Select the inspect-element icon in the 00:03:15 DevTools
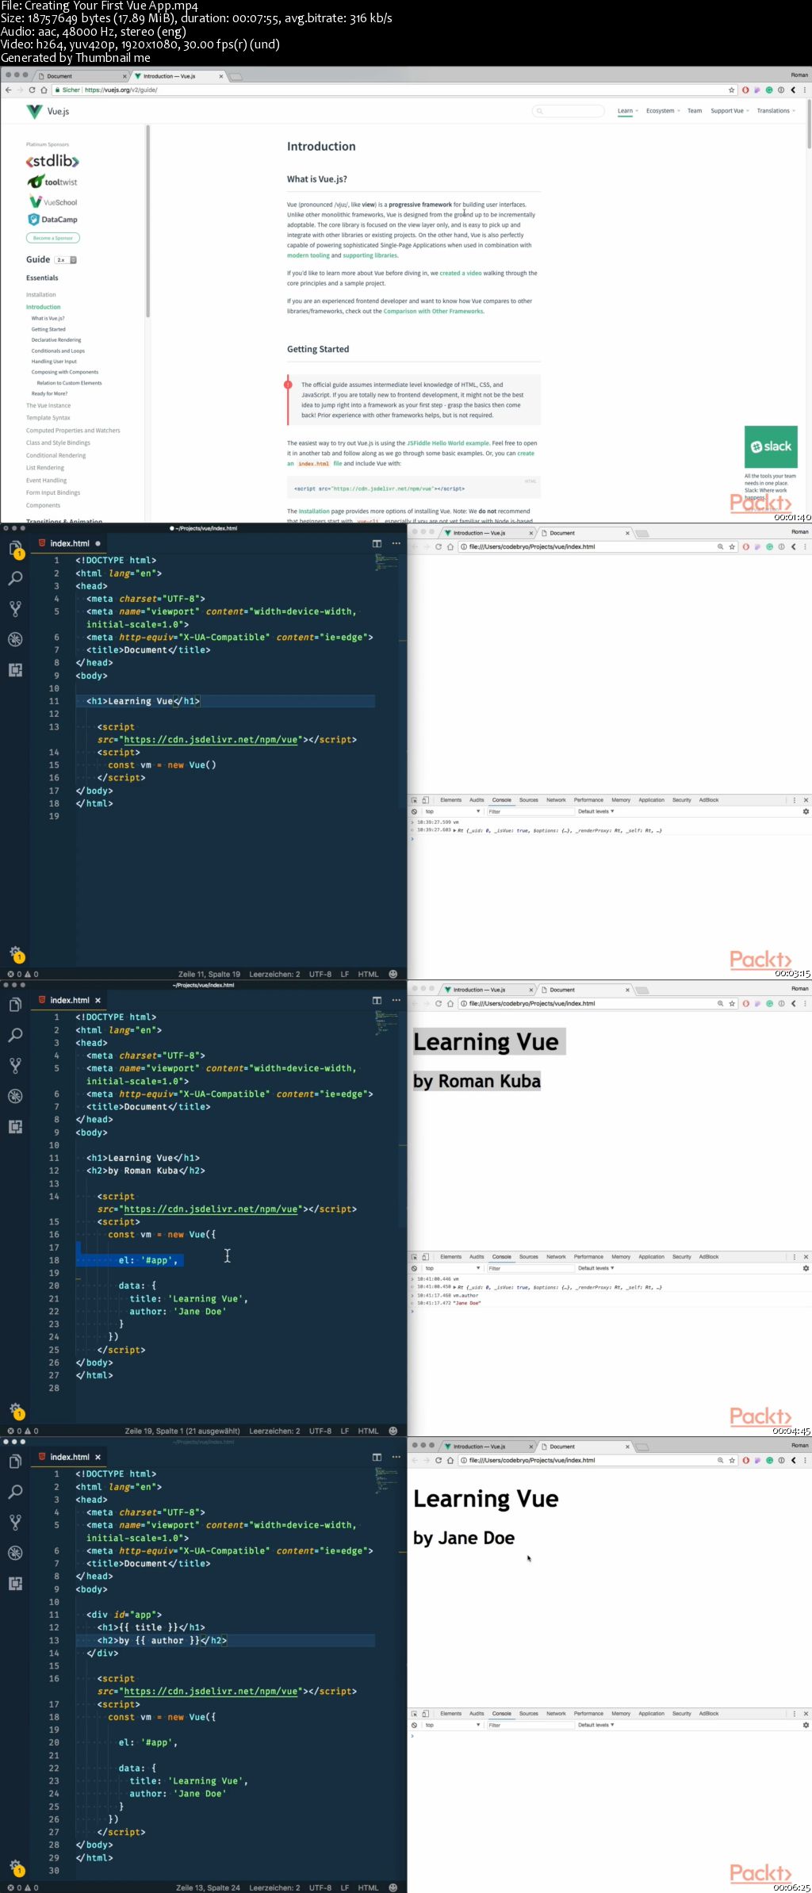 point(415,800)
